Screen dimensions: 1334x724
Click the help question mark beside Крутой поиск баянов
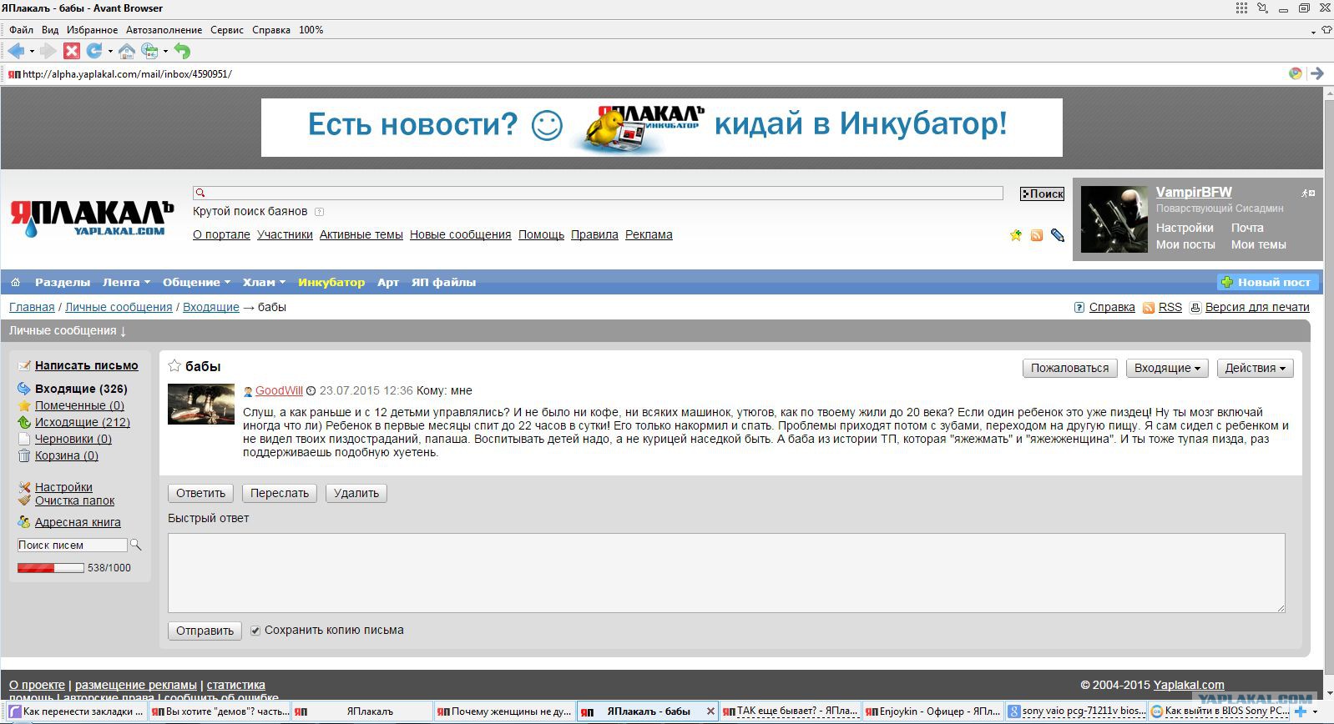click(x=319, y=212)
